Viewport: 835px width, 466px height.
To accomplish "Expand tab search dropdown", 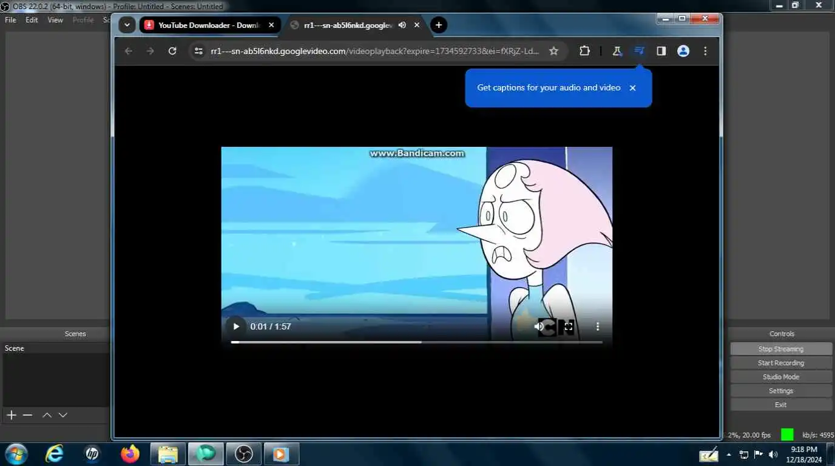I will coord(126,25).
